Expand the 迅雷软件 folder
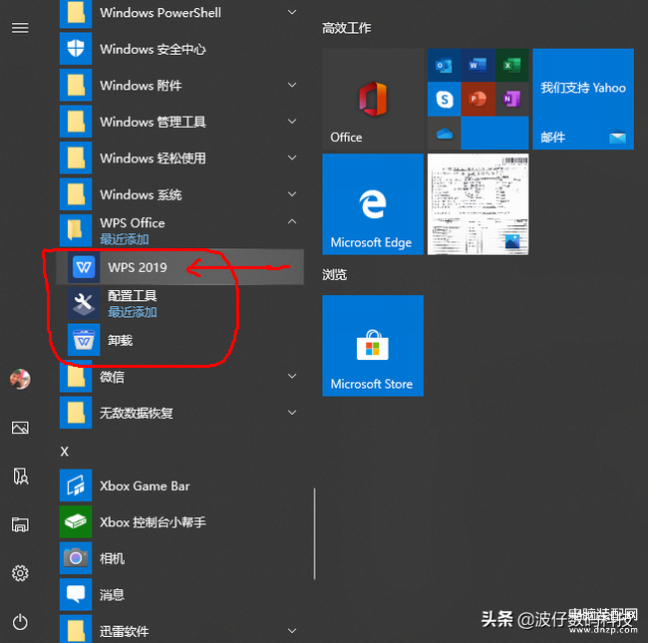 tap(179, 630)
